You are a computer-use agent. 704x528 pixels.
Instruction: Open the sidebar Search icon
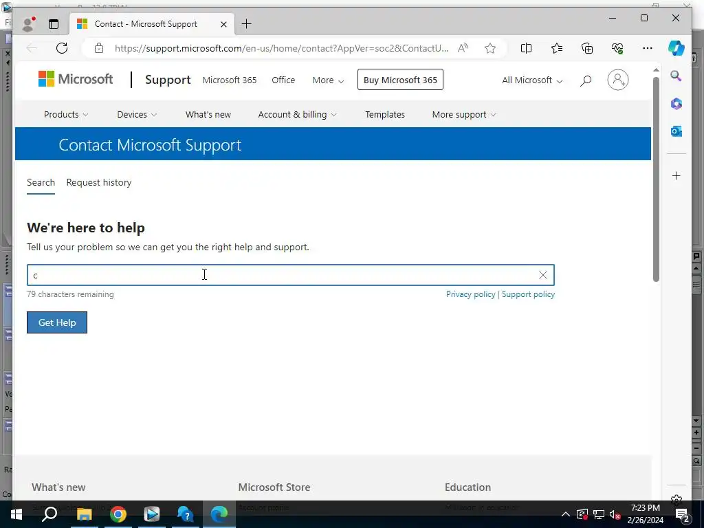(676, 76)
